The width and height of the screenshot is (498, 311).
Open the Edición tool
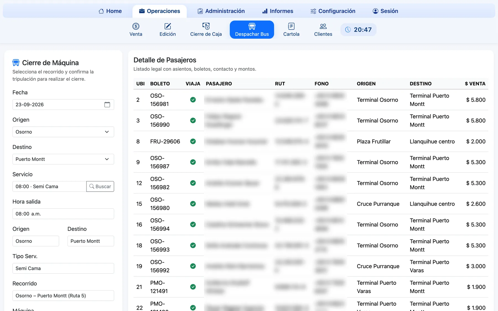[168, 30]
